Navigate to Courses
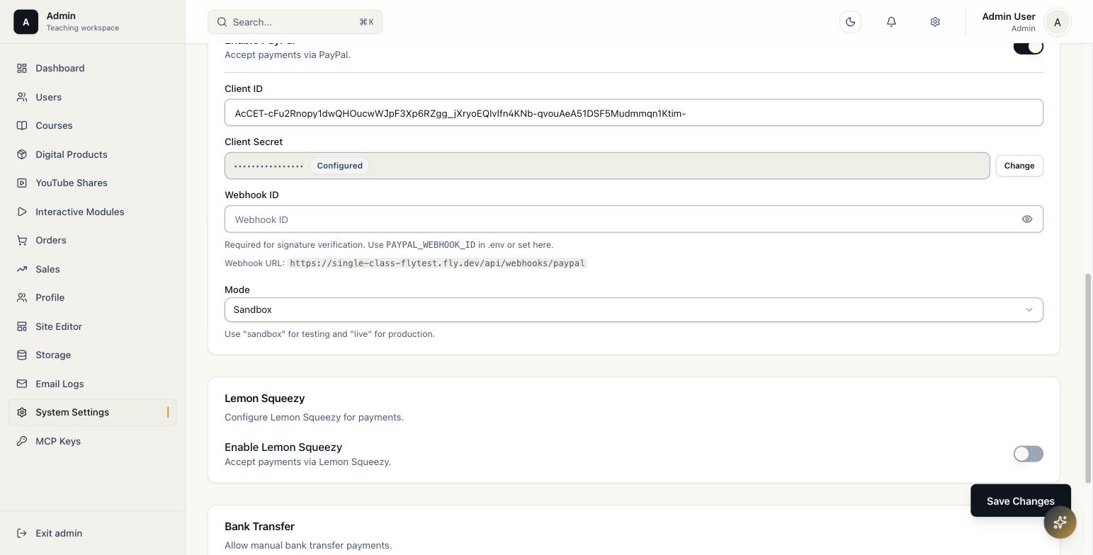Viewport: 1093px width, 555px height. 92,125
